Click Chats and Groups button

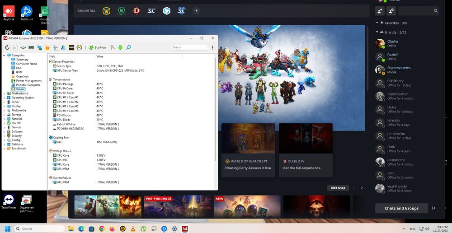pyautogui.click(x=401, y=208)
